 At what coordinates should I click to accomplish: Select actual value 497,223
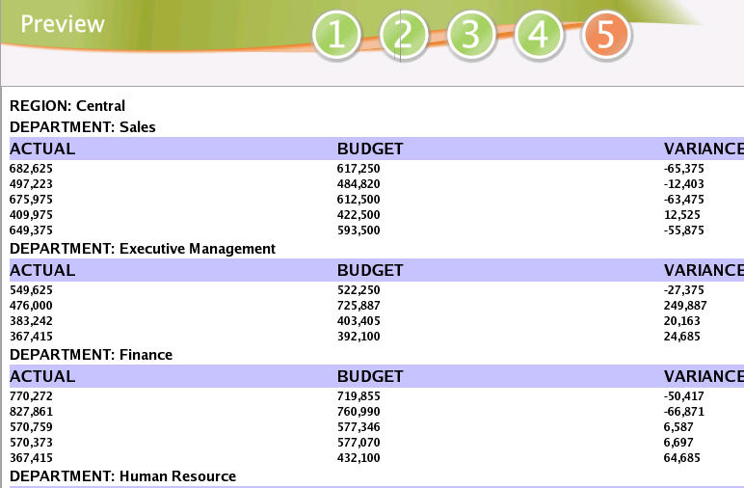point(31,184)
